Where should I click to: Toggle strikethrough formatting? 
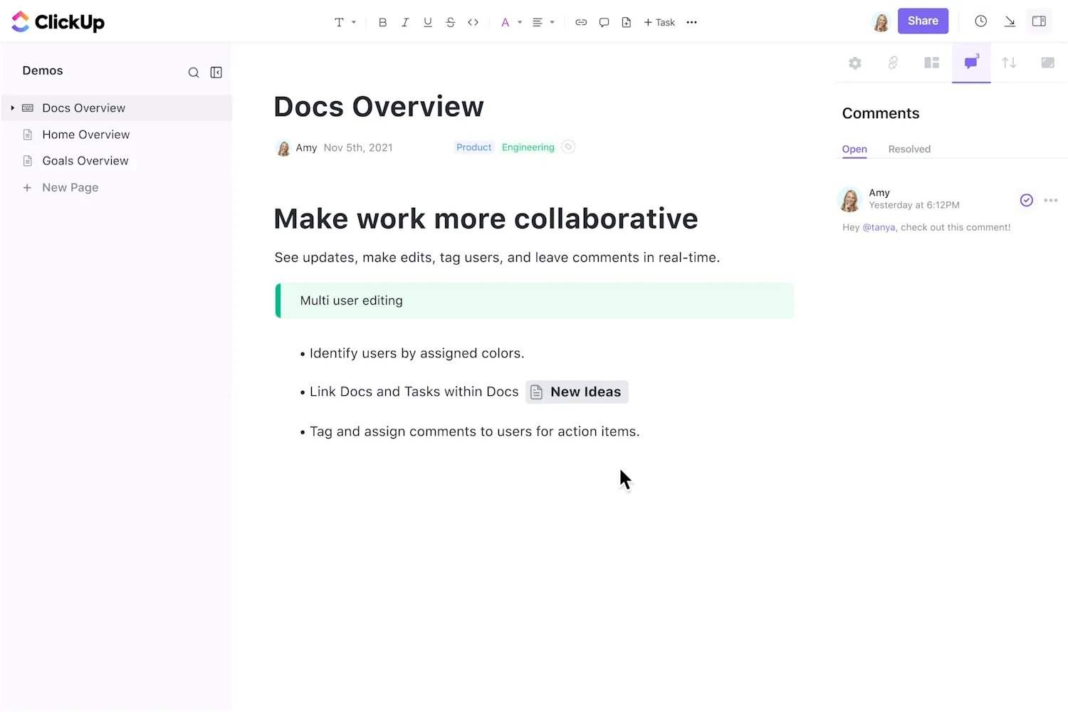(451, 22)
